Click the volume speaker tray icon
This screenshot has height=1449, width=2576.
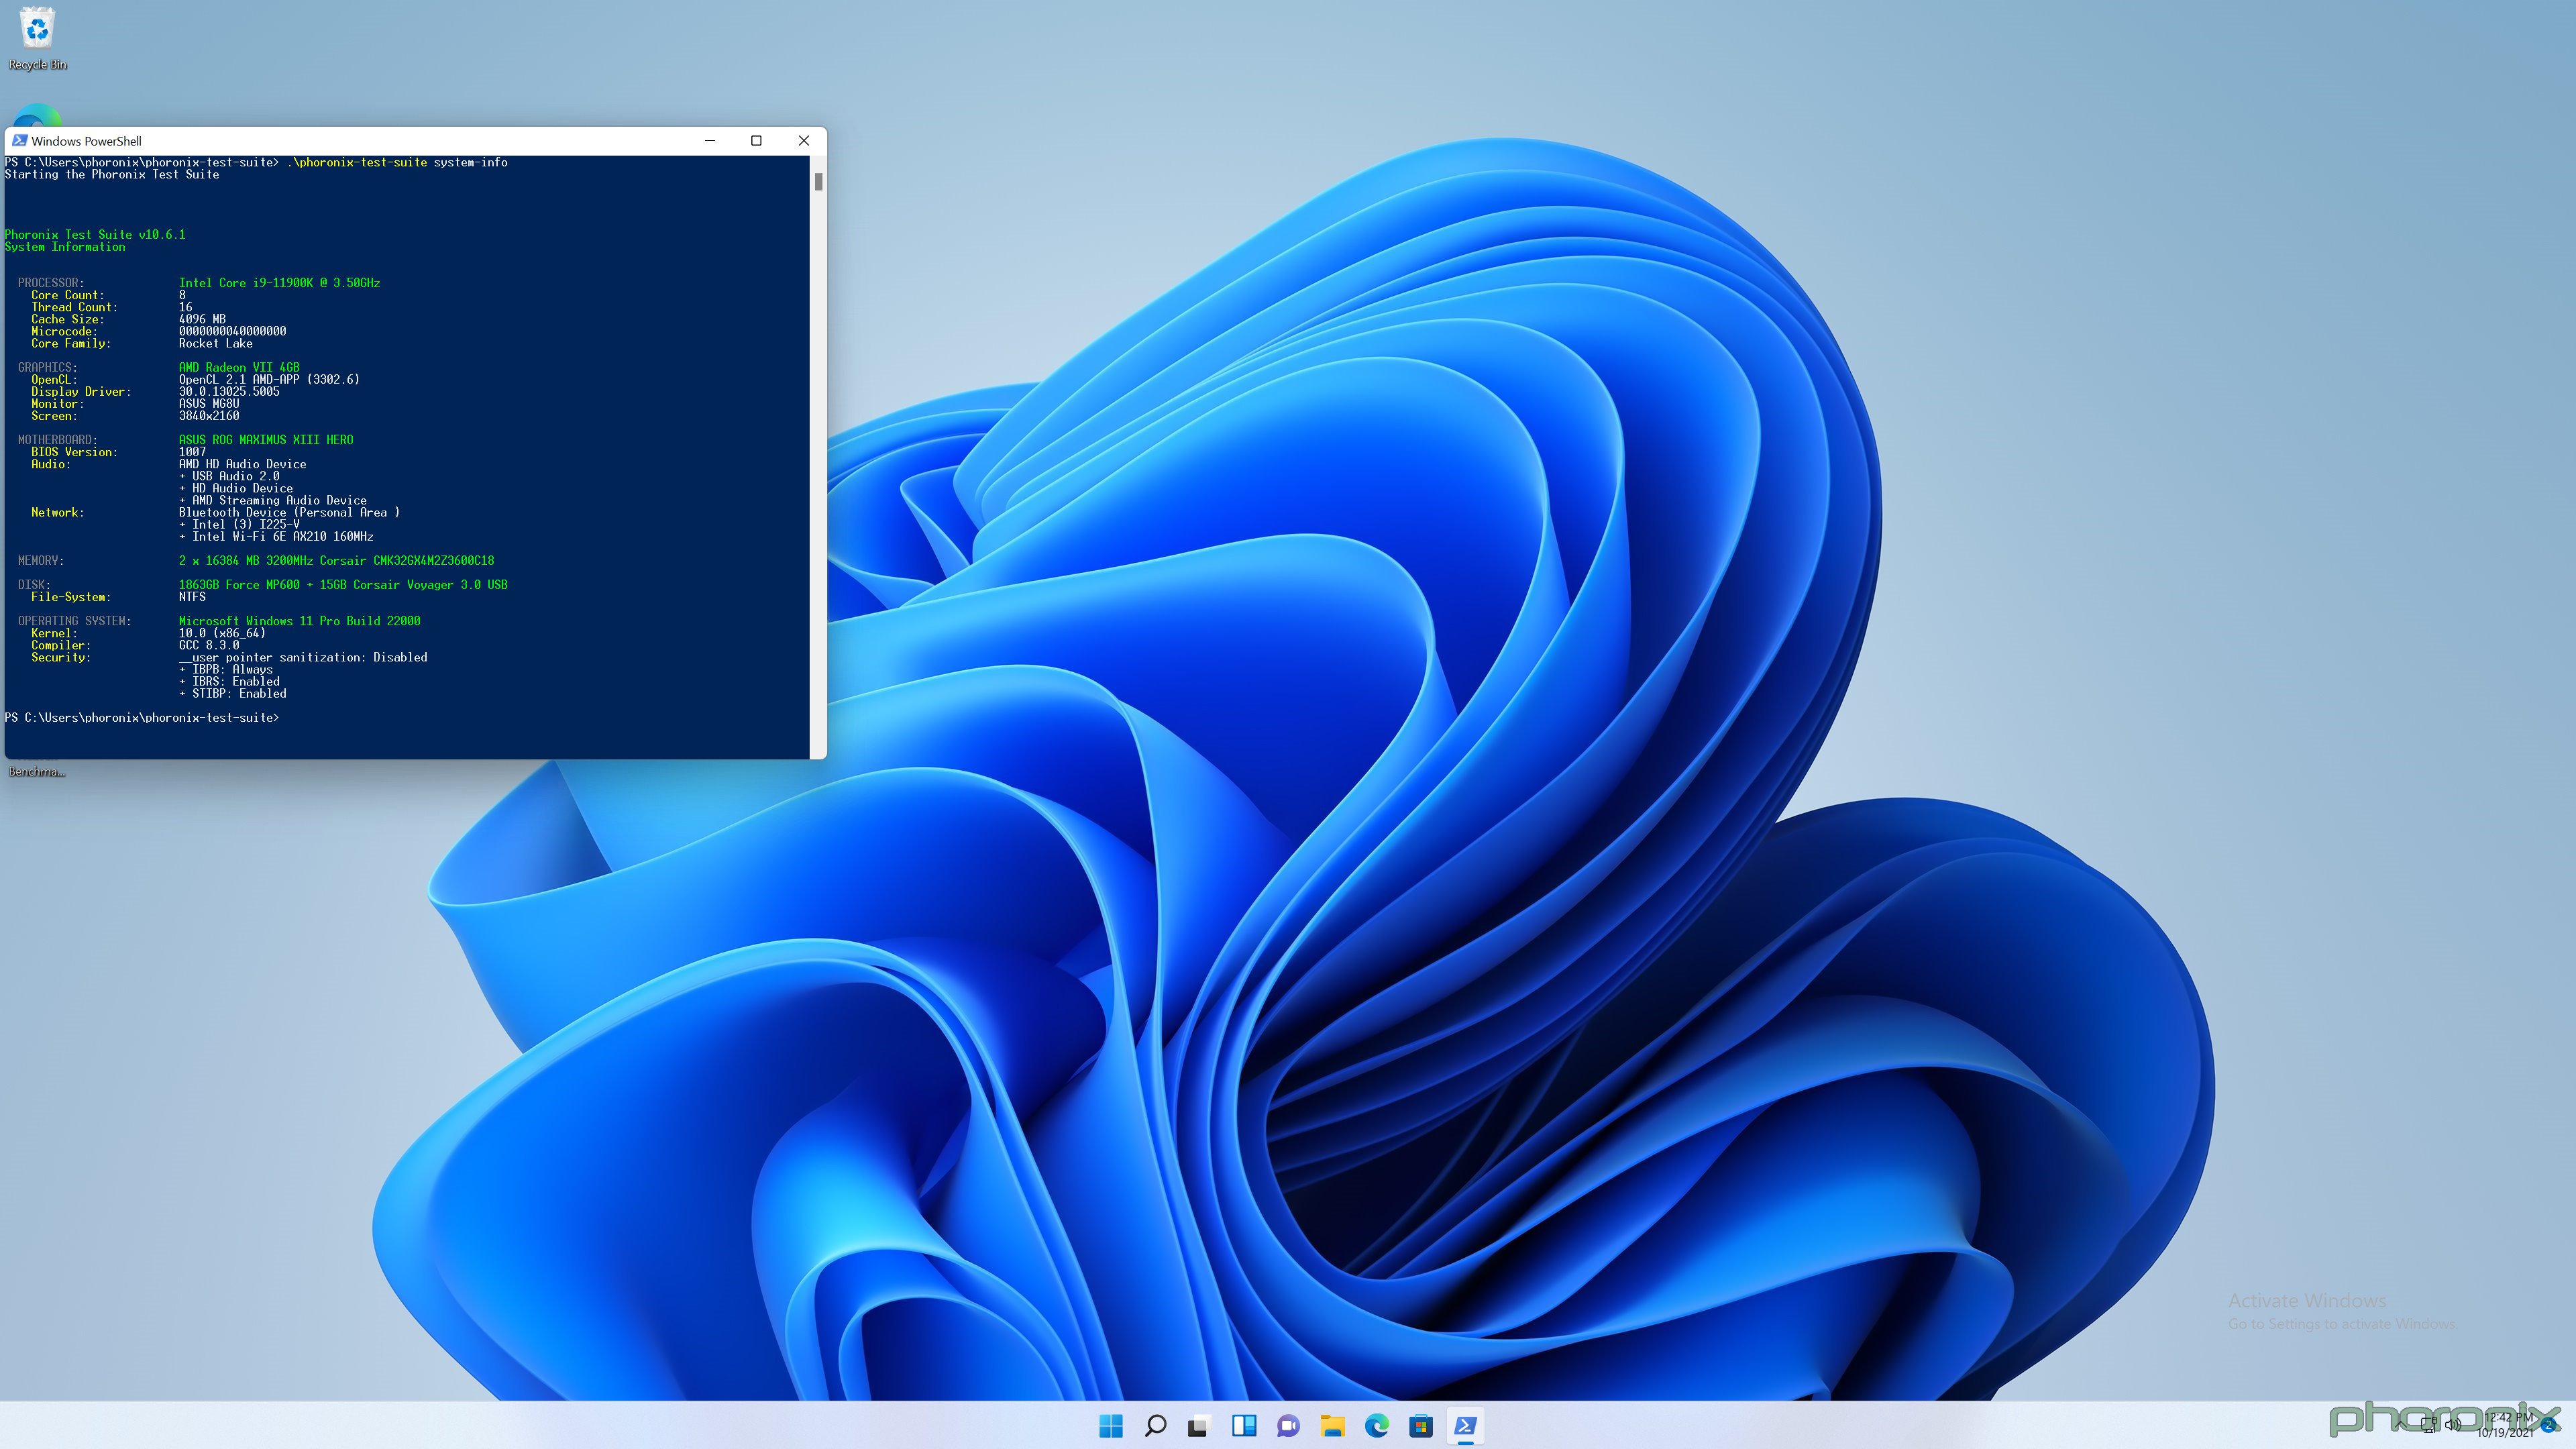coord(2453,1424)
